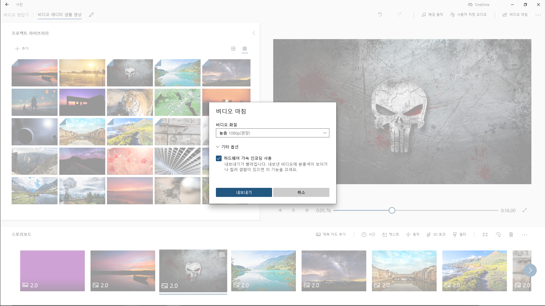This screenshot has height=306, width=545.
Task: Click the undo arrow icon
Action: point(380,14)
